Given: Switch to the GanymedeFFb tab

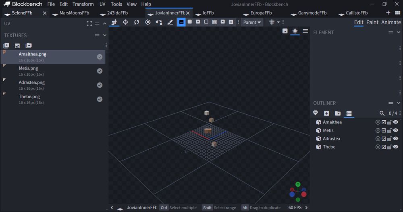Looking at the screenshot, I should [312, 13].
